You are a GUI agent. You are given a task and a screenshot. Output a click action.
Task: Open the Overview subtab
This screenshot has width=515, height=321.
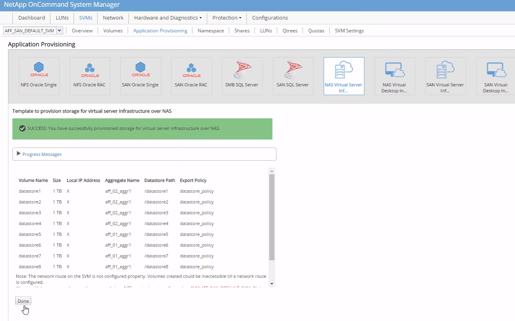(82, 30)
